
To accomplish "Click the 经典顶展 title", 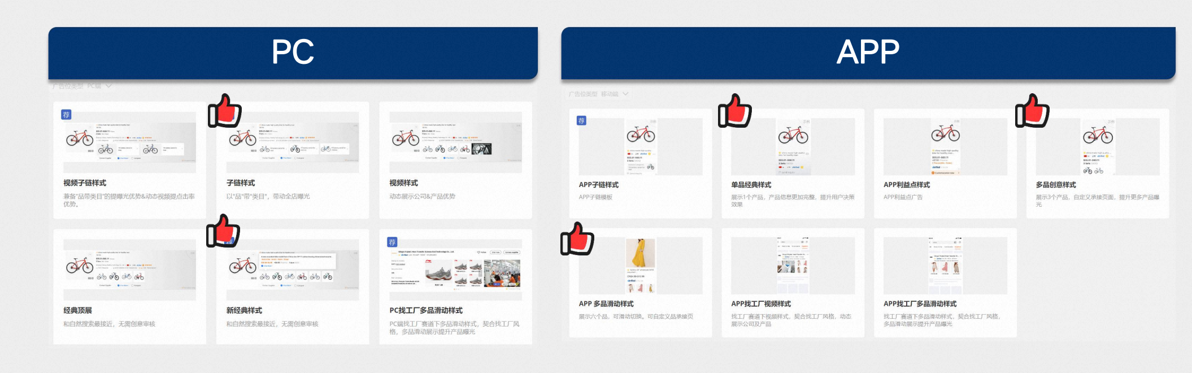I will [x=77, y=311].
